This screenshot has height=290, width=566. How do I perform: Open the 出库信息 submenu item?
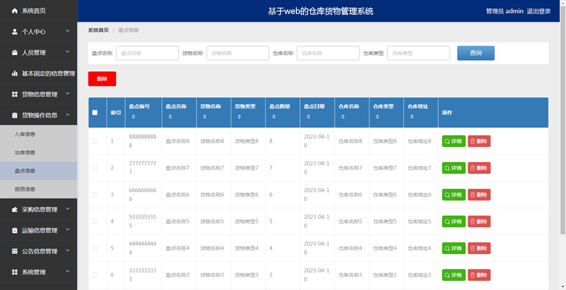click(x=39, y=153)
